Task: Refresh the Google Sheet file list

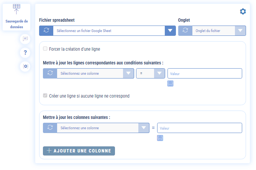Action: [x=46, y=31]
